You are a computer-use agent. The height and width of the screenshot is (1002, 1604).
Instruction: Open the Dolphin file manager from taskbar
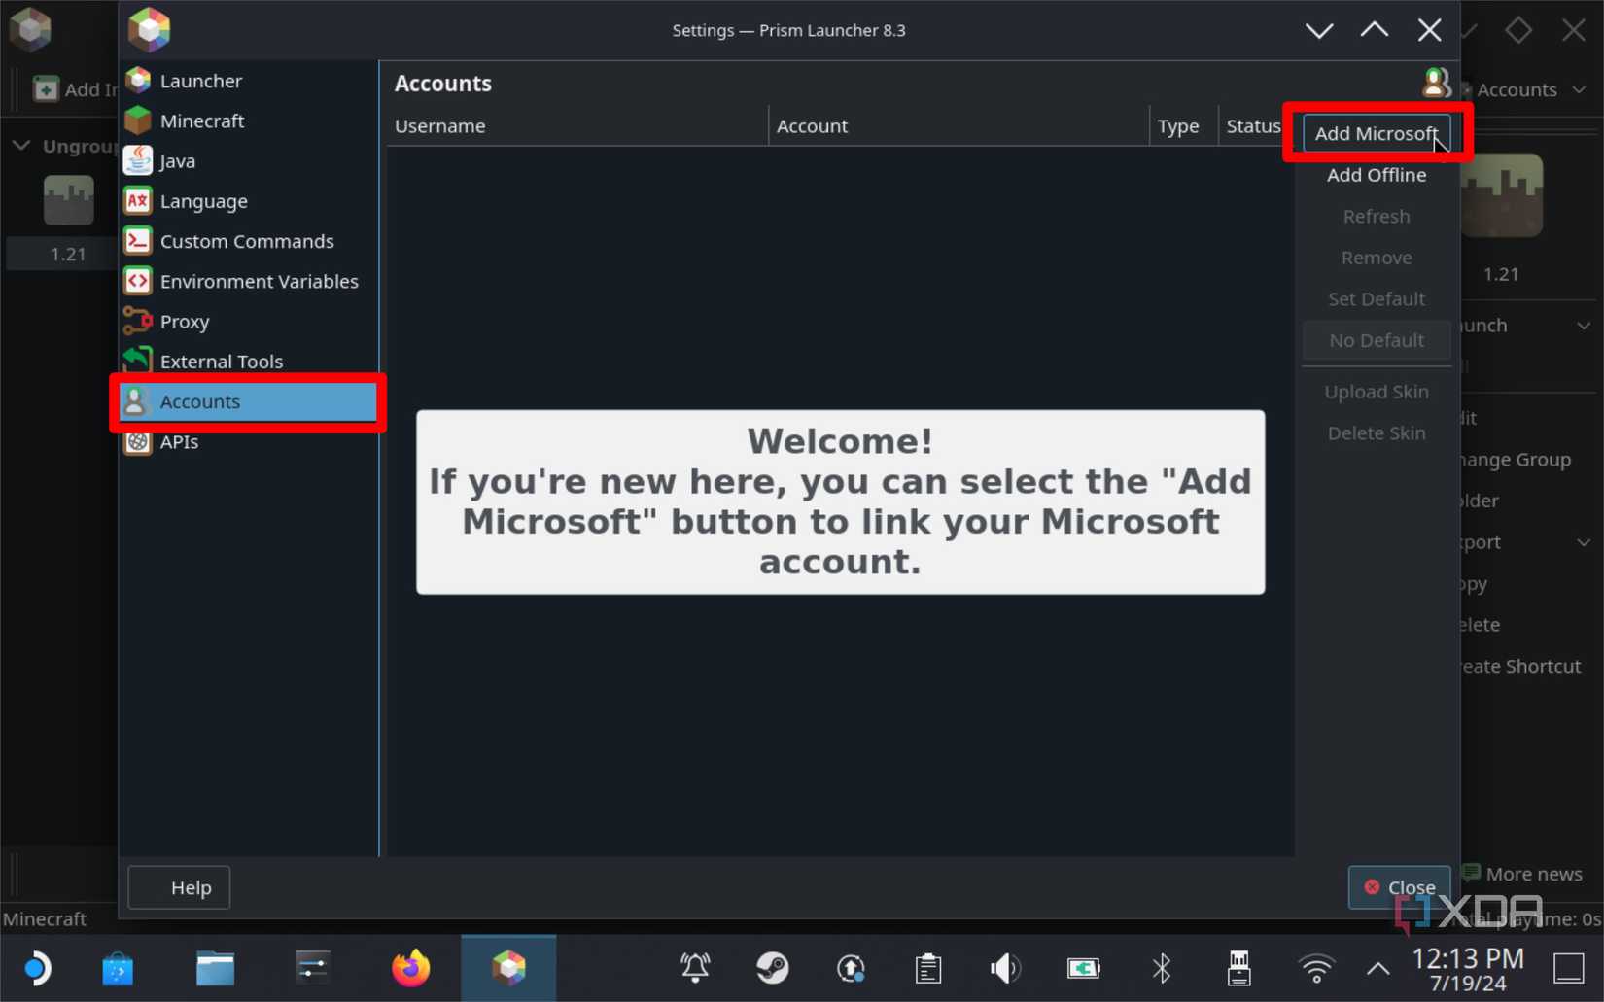(215, 968)
